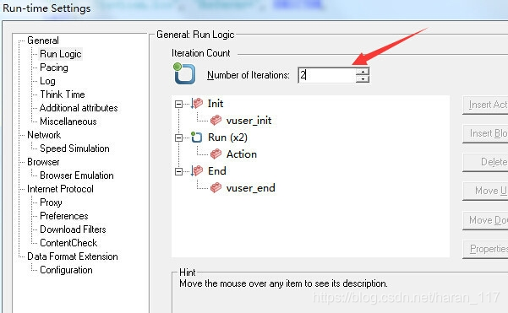
Task: Select the Init label in run logic
Action: (216, 104)
